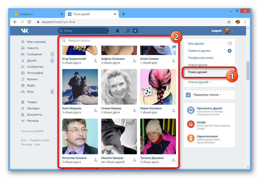Open Товары in sidebar
This screenshot has width=260, height=179.
[32, 102]
